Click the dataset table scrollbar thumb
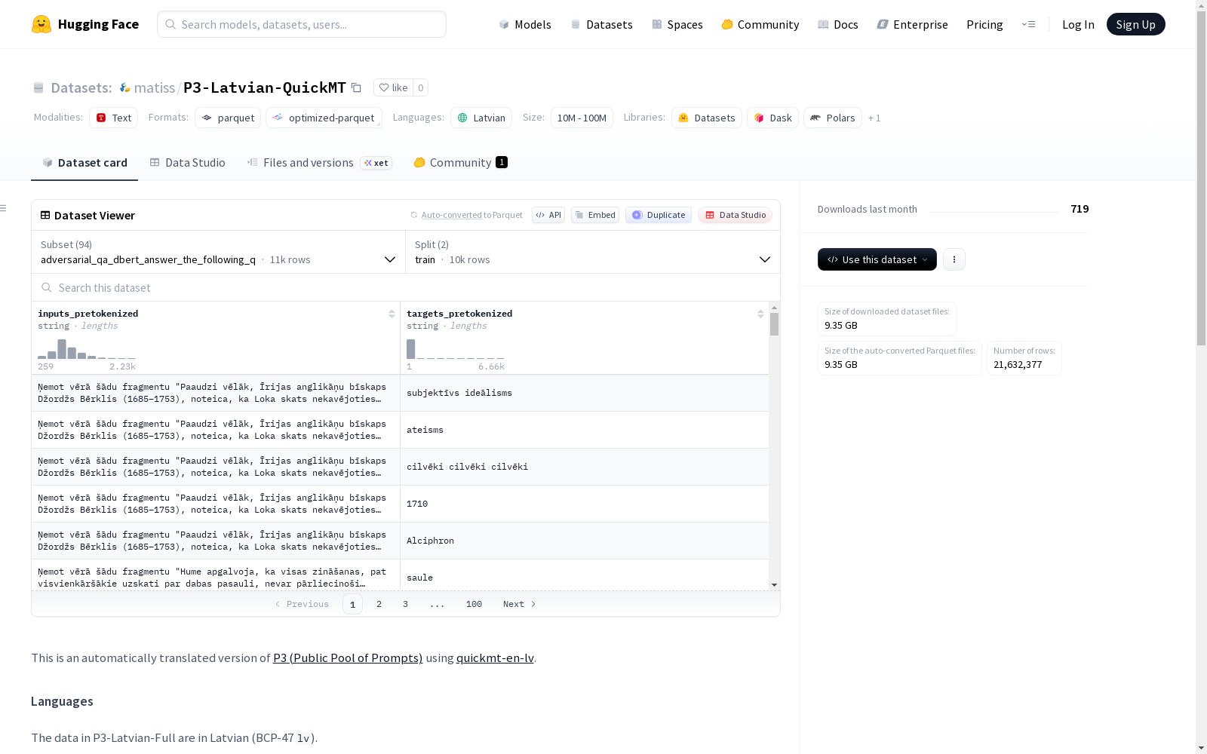Image resolution: width=1207 pixels, height=754 pixels. coord(774,324)
